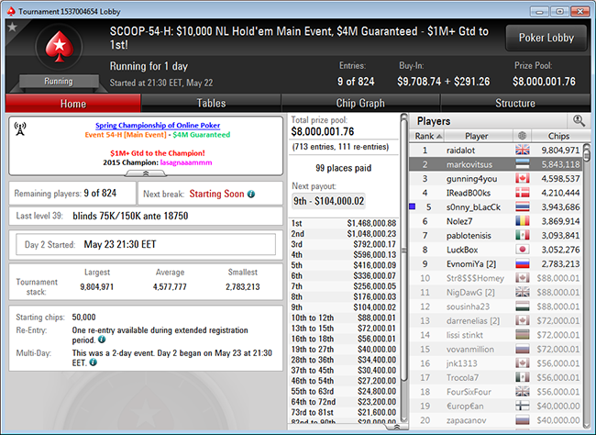The image size is (596, 435).
Task: Click the broadcast antenna icon in banner
Action: (x=21, y=128)
